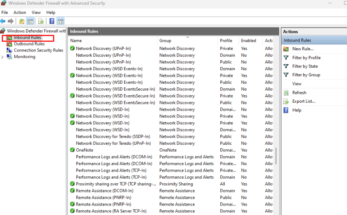Image resolution: width=347 pixels, height=215 pixels.
Task: Click the Forward arrow toolbar icon
Action: point(10,21)
